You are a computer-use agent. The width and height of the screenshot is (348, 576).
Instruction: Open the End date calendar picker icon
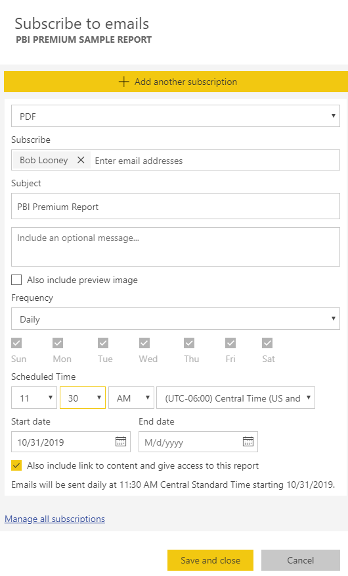coord(248,442)
